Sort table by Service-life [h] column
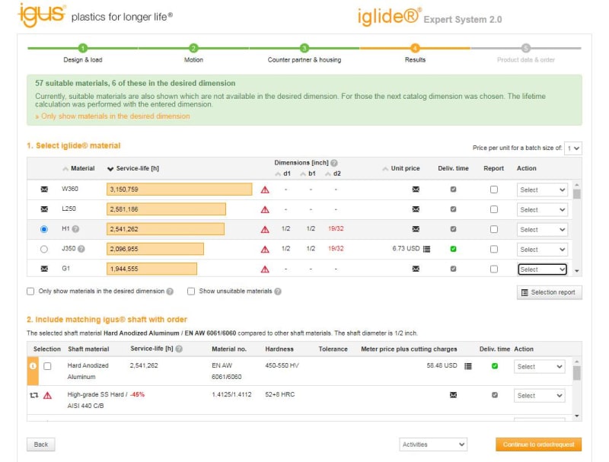Screen dimensions: 609x462 pos(133,168)
